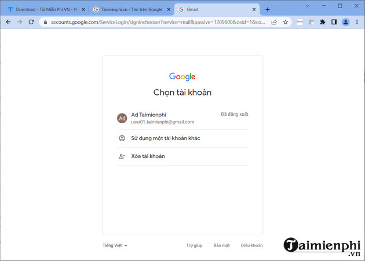Choose the Ad Taimienphi account
This screenshot has width=365, height=261.
click(183, 118)
